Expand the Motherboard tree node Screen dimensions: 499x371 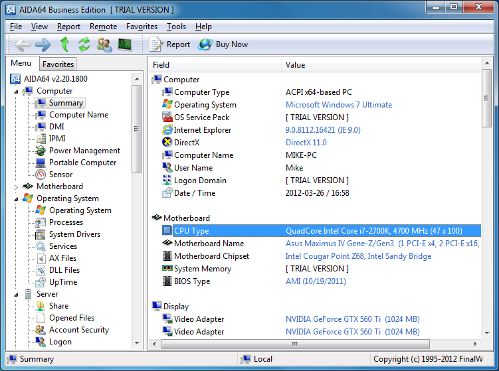tap(16, 187)
